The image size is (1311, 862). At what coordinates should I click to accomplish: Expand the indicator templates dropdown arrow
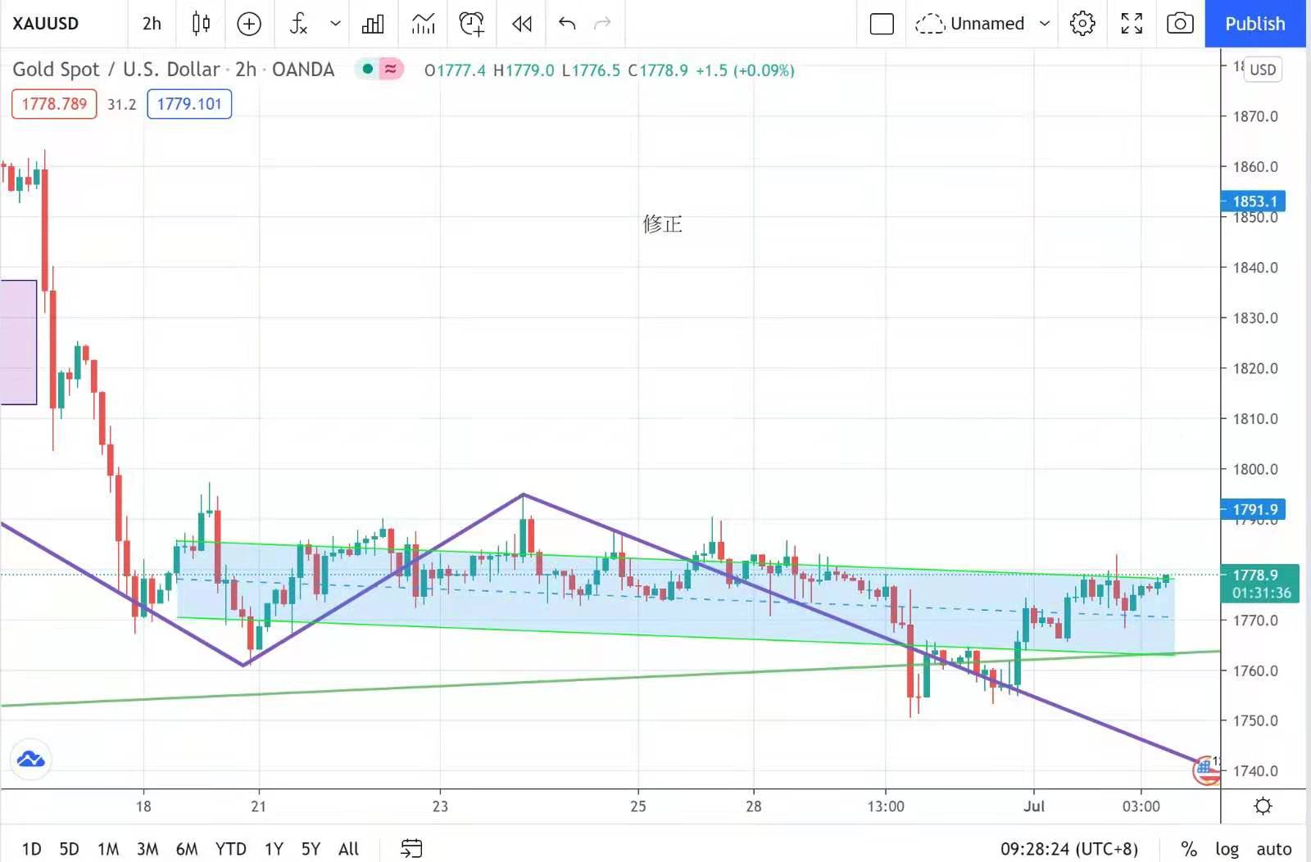pos(335,24)
